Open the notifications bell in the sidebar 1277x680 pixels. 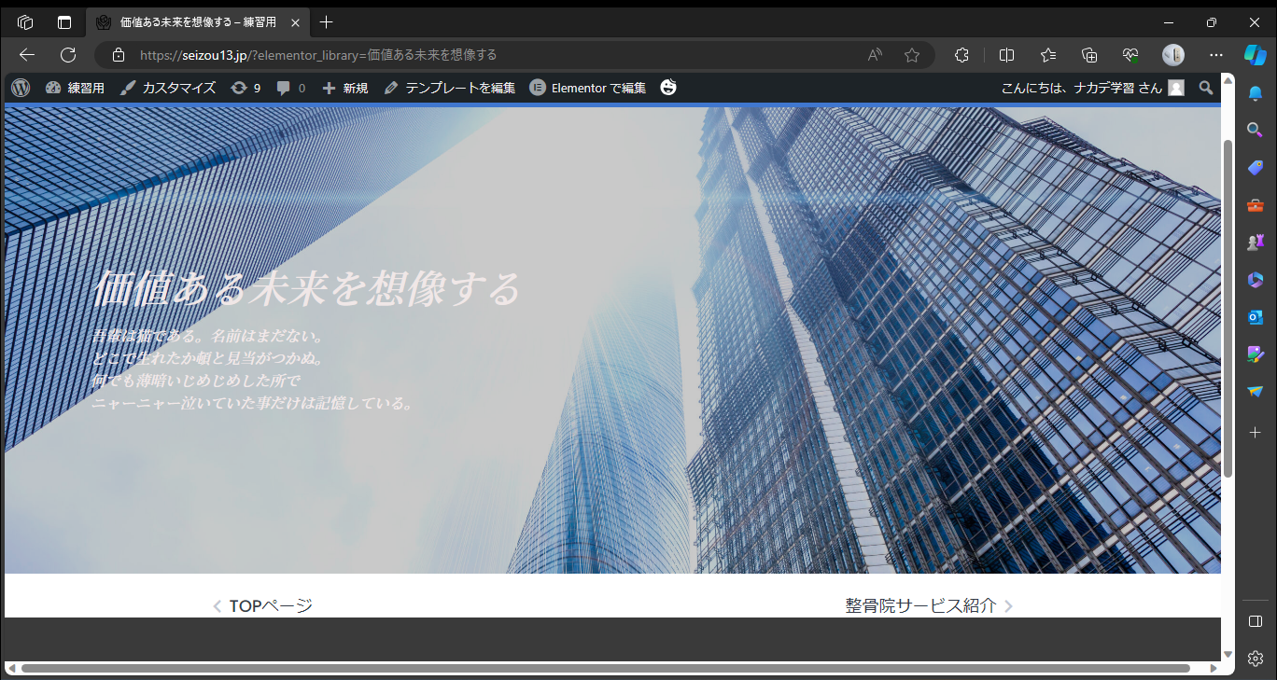click(x=1256, y=92)
